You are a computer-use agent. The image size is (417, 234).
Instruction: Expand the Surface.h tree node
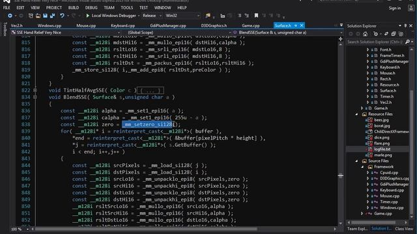pos(367,90)
